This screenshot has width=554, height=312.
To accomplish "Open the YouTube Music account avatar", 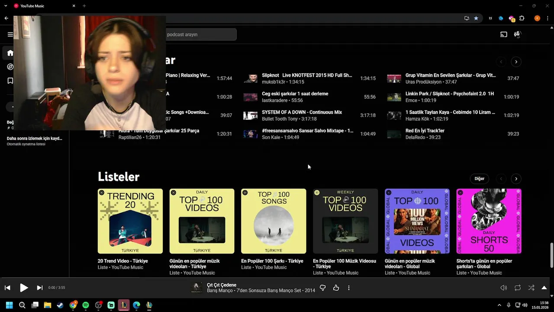I will click(517, 34).
